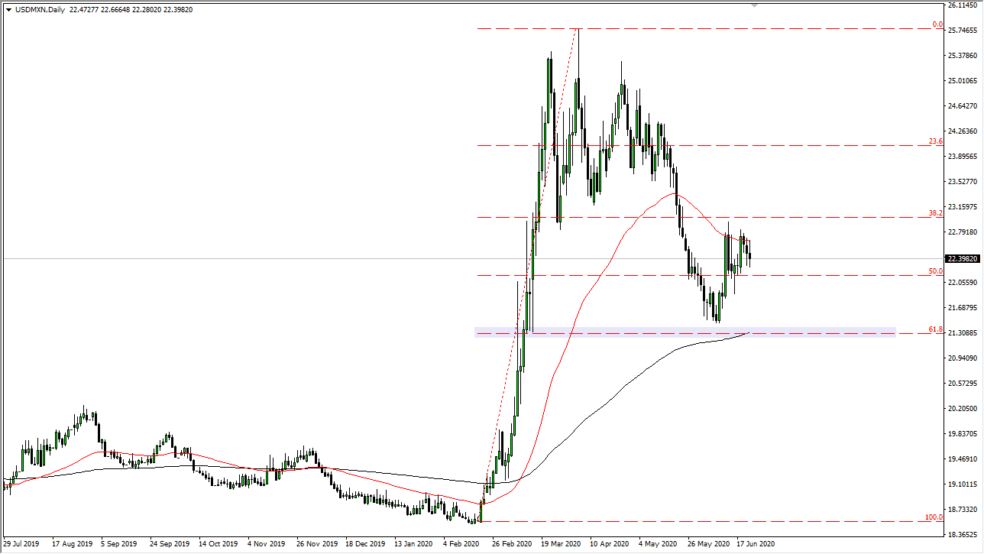Click the 14 Oct 2019 date label

(x=218, y=545)
